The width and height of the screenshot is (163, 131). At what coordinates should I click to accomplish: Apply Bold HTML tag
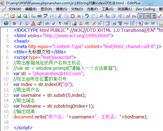[14, 23]
